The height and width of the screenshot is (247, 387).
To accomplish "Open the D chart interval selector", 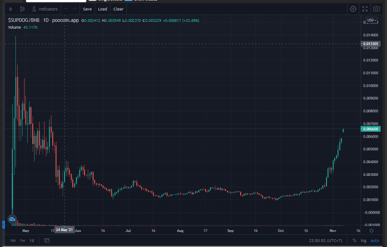I will point(10,9).
